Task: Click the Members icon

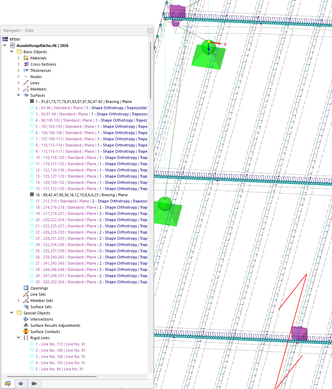Action: [26, 89]
